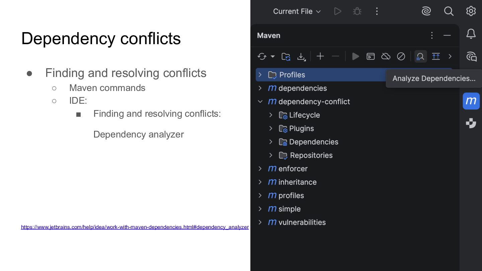
Task: Toggle Skip Tests mode
Action: (401, 56)
